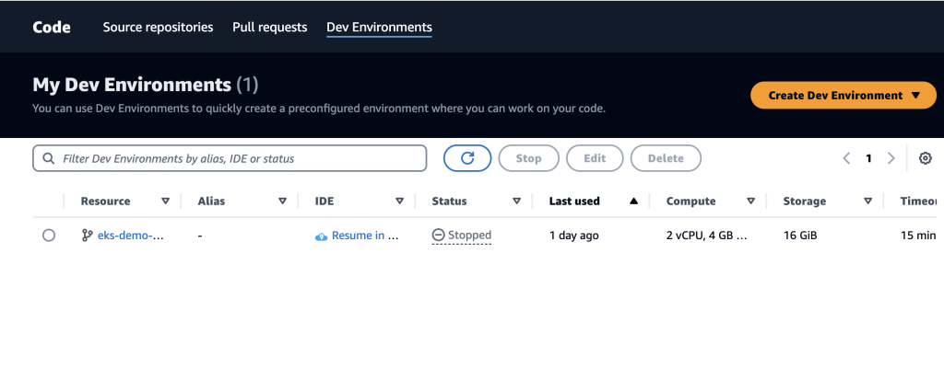Viewport: 944px width, 380px height.
Task: Sort by Alias column arrow
Action: [282, 202]
